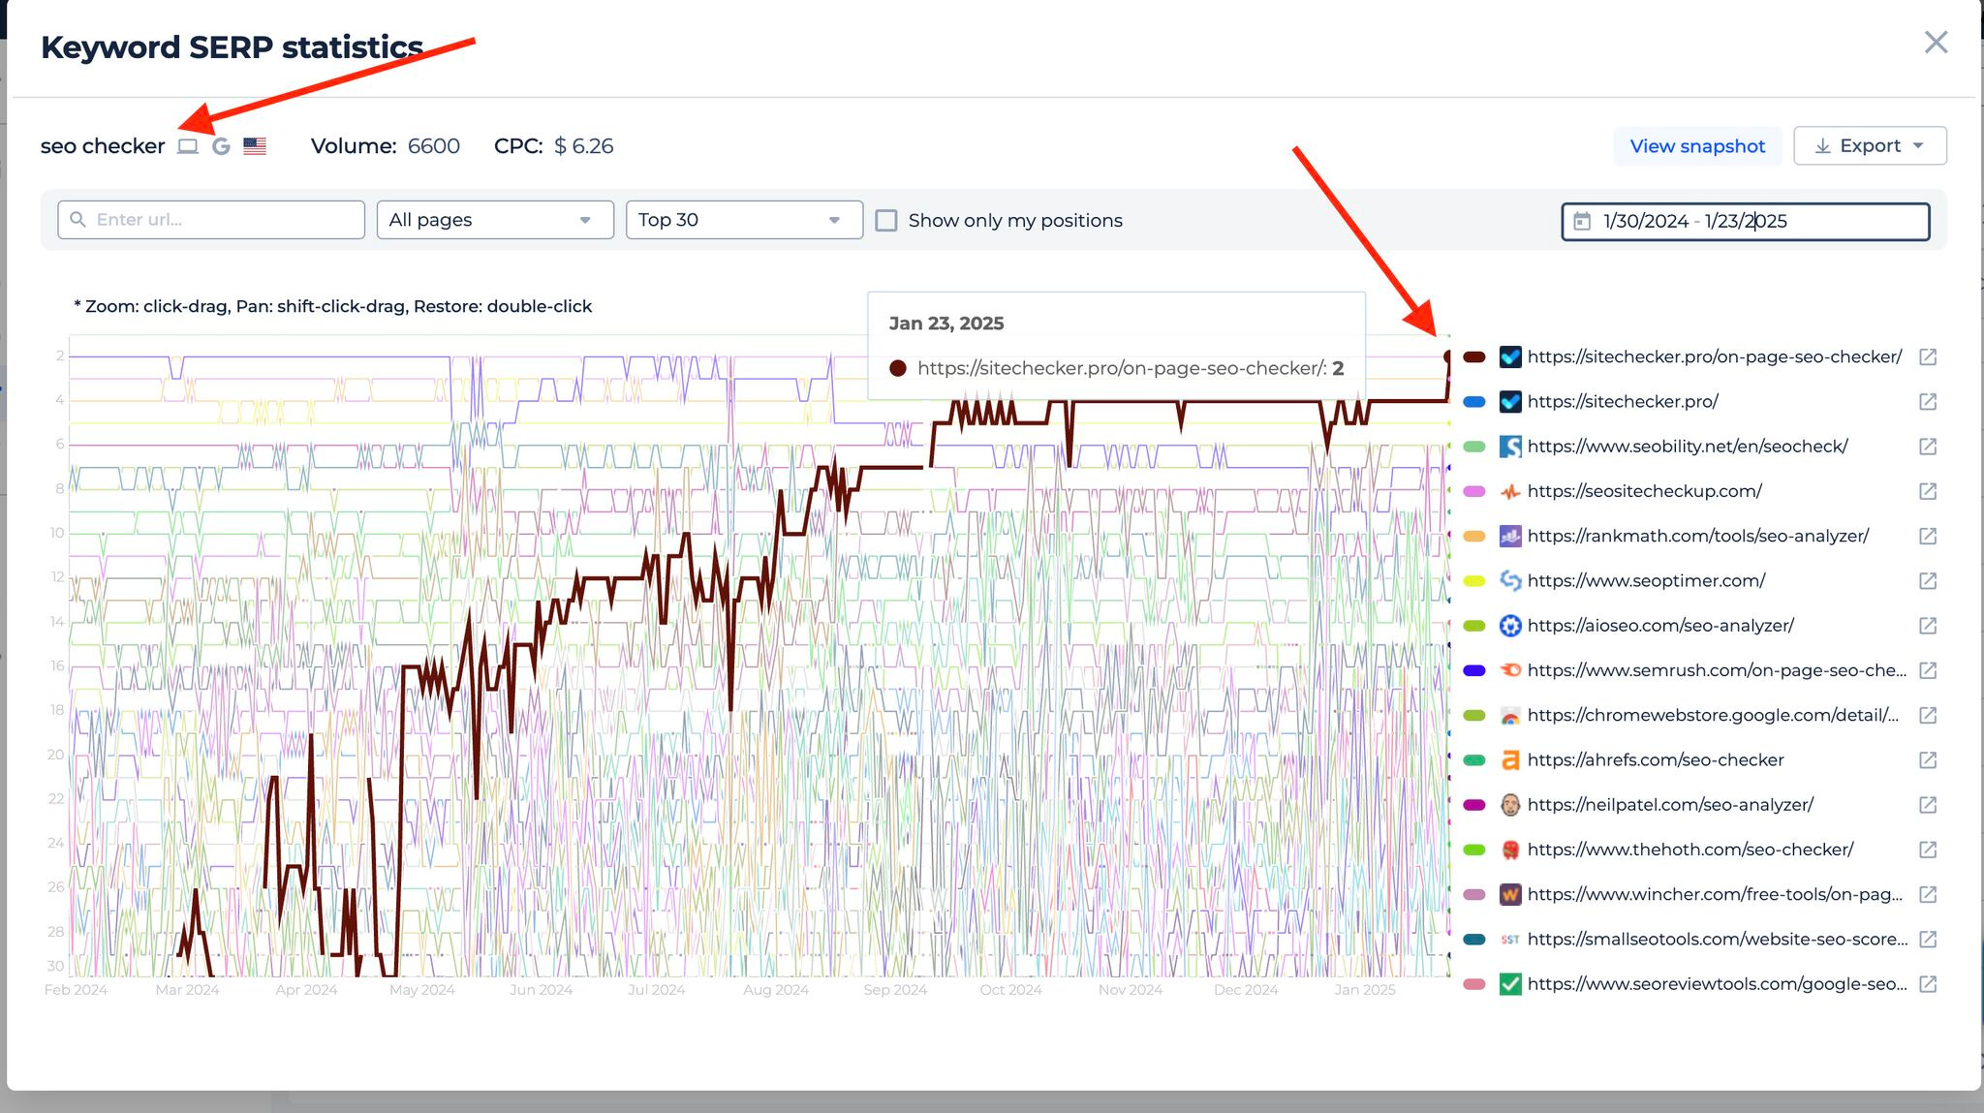Open external link for www.seoptimer.com
This screenshot has height=1113, width=1984.
click(x=1928, y=581)
